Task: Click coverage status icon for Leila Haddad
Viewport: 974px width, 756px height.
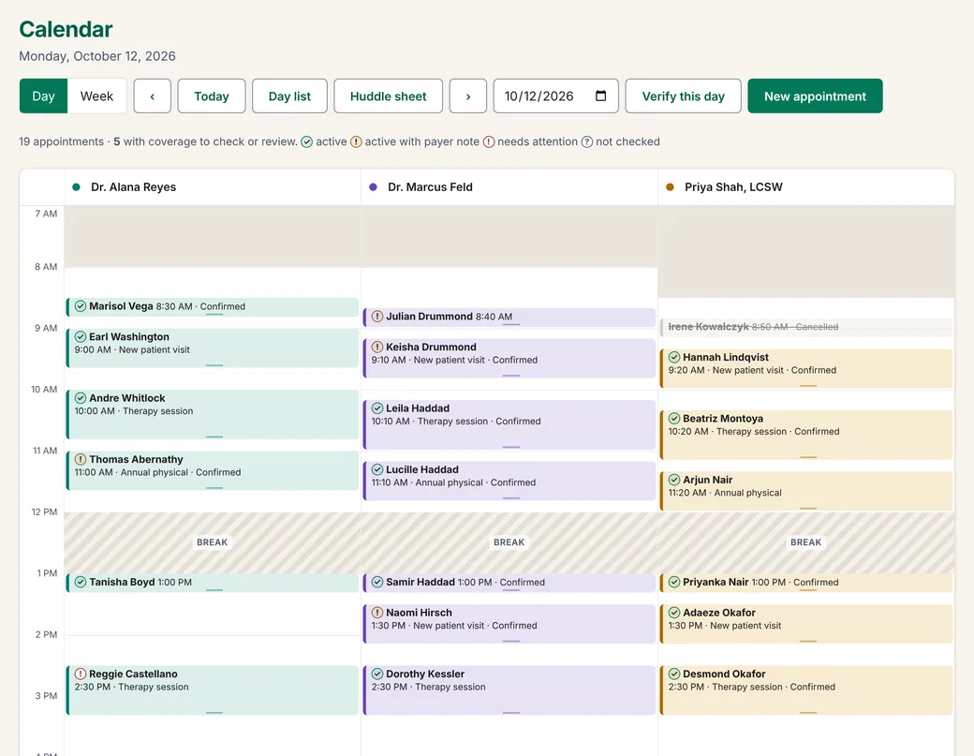Action: click(x=377, y=408)
